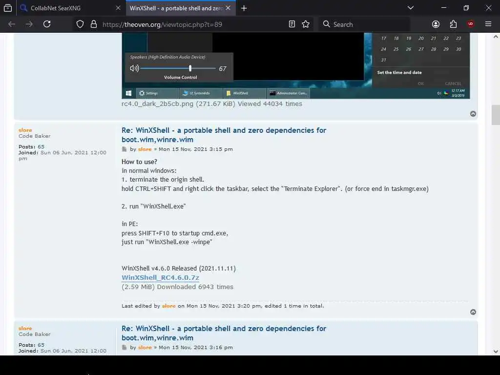Open slore link in Last edited line
This screenshot has height=375, width=500.
(x=168, y=306)
